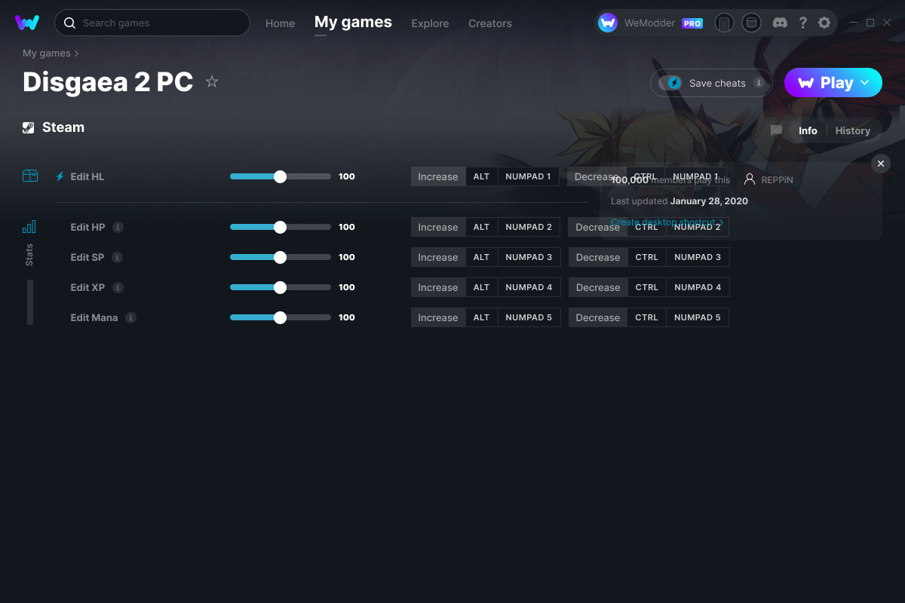This screenshot has width=905, height=603.
Task: Click NUMPAD 1 key of Edit HL Increase
Action: tap(529, 176)
